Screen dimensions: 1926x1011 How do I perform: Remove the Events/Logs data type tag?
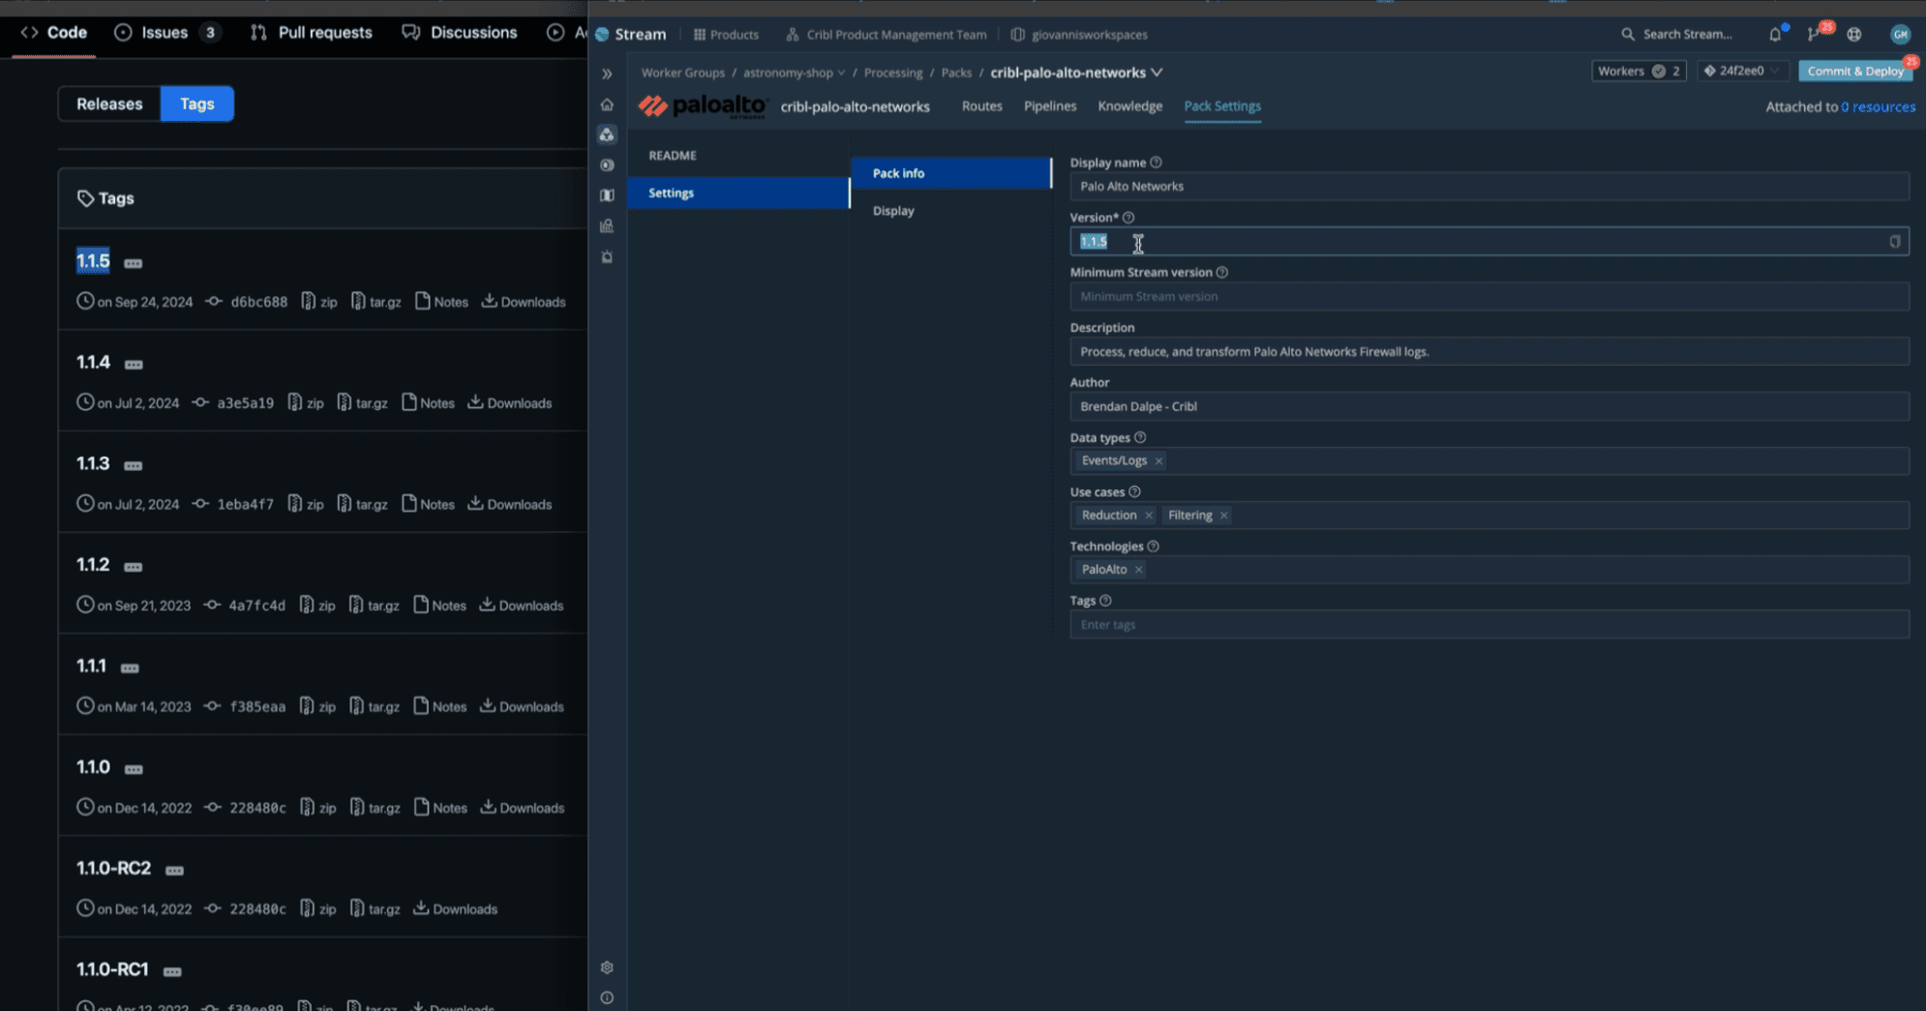1159,461
